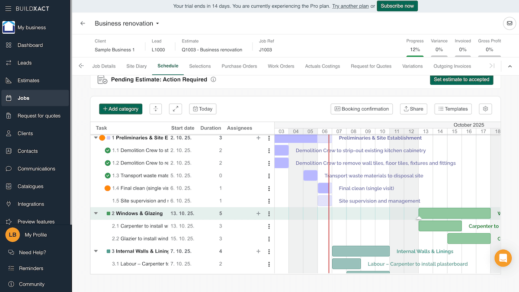Open the three-dot menu for task 2.1
Viewport: 519px width, 292px height.
[269, 226]
